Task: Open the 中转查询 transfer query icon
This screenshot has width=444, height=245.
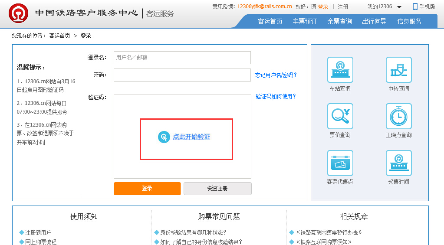Action: (x=399, y=70)
